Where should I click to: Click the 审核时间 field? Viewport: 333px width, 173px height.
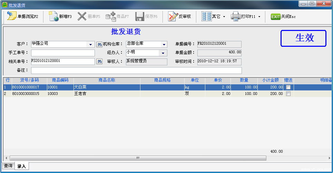click(x=219, y=62)
